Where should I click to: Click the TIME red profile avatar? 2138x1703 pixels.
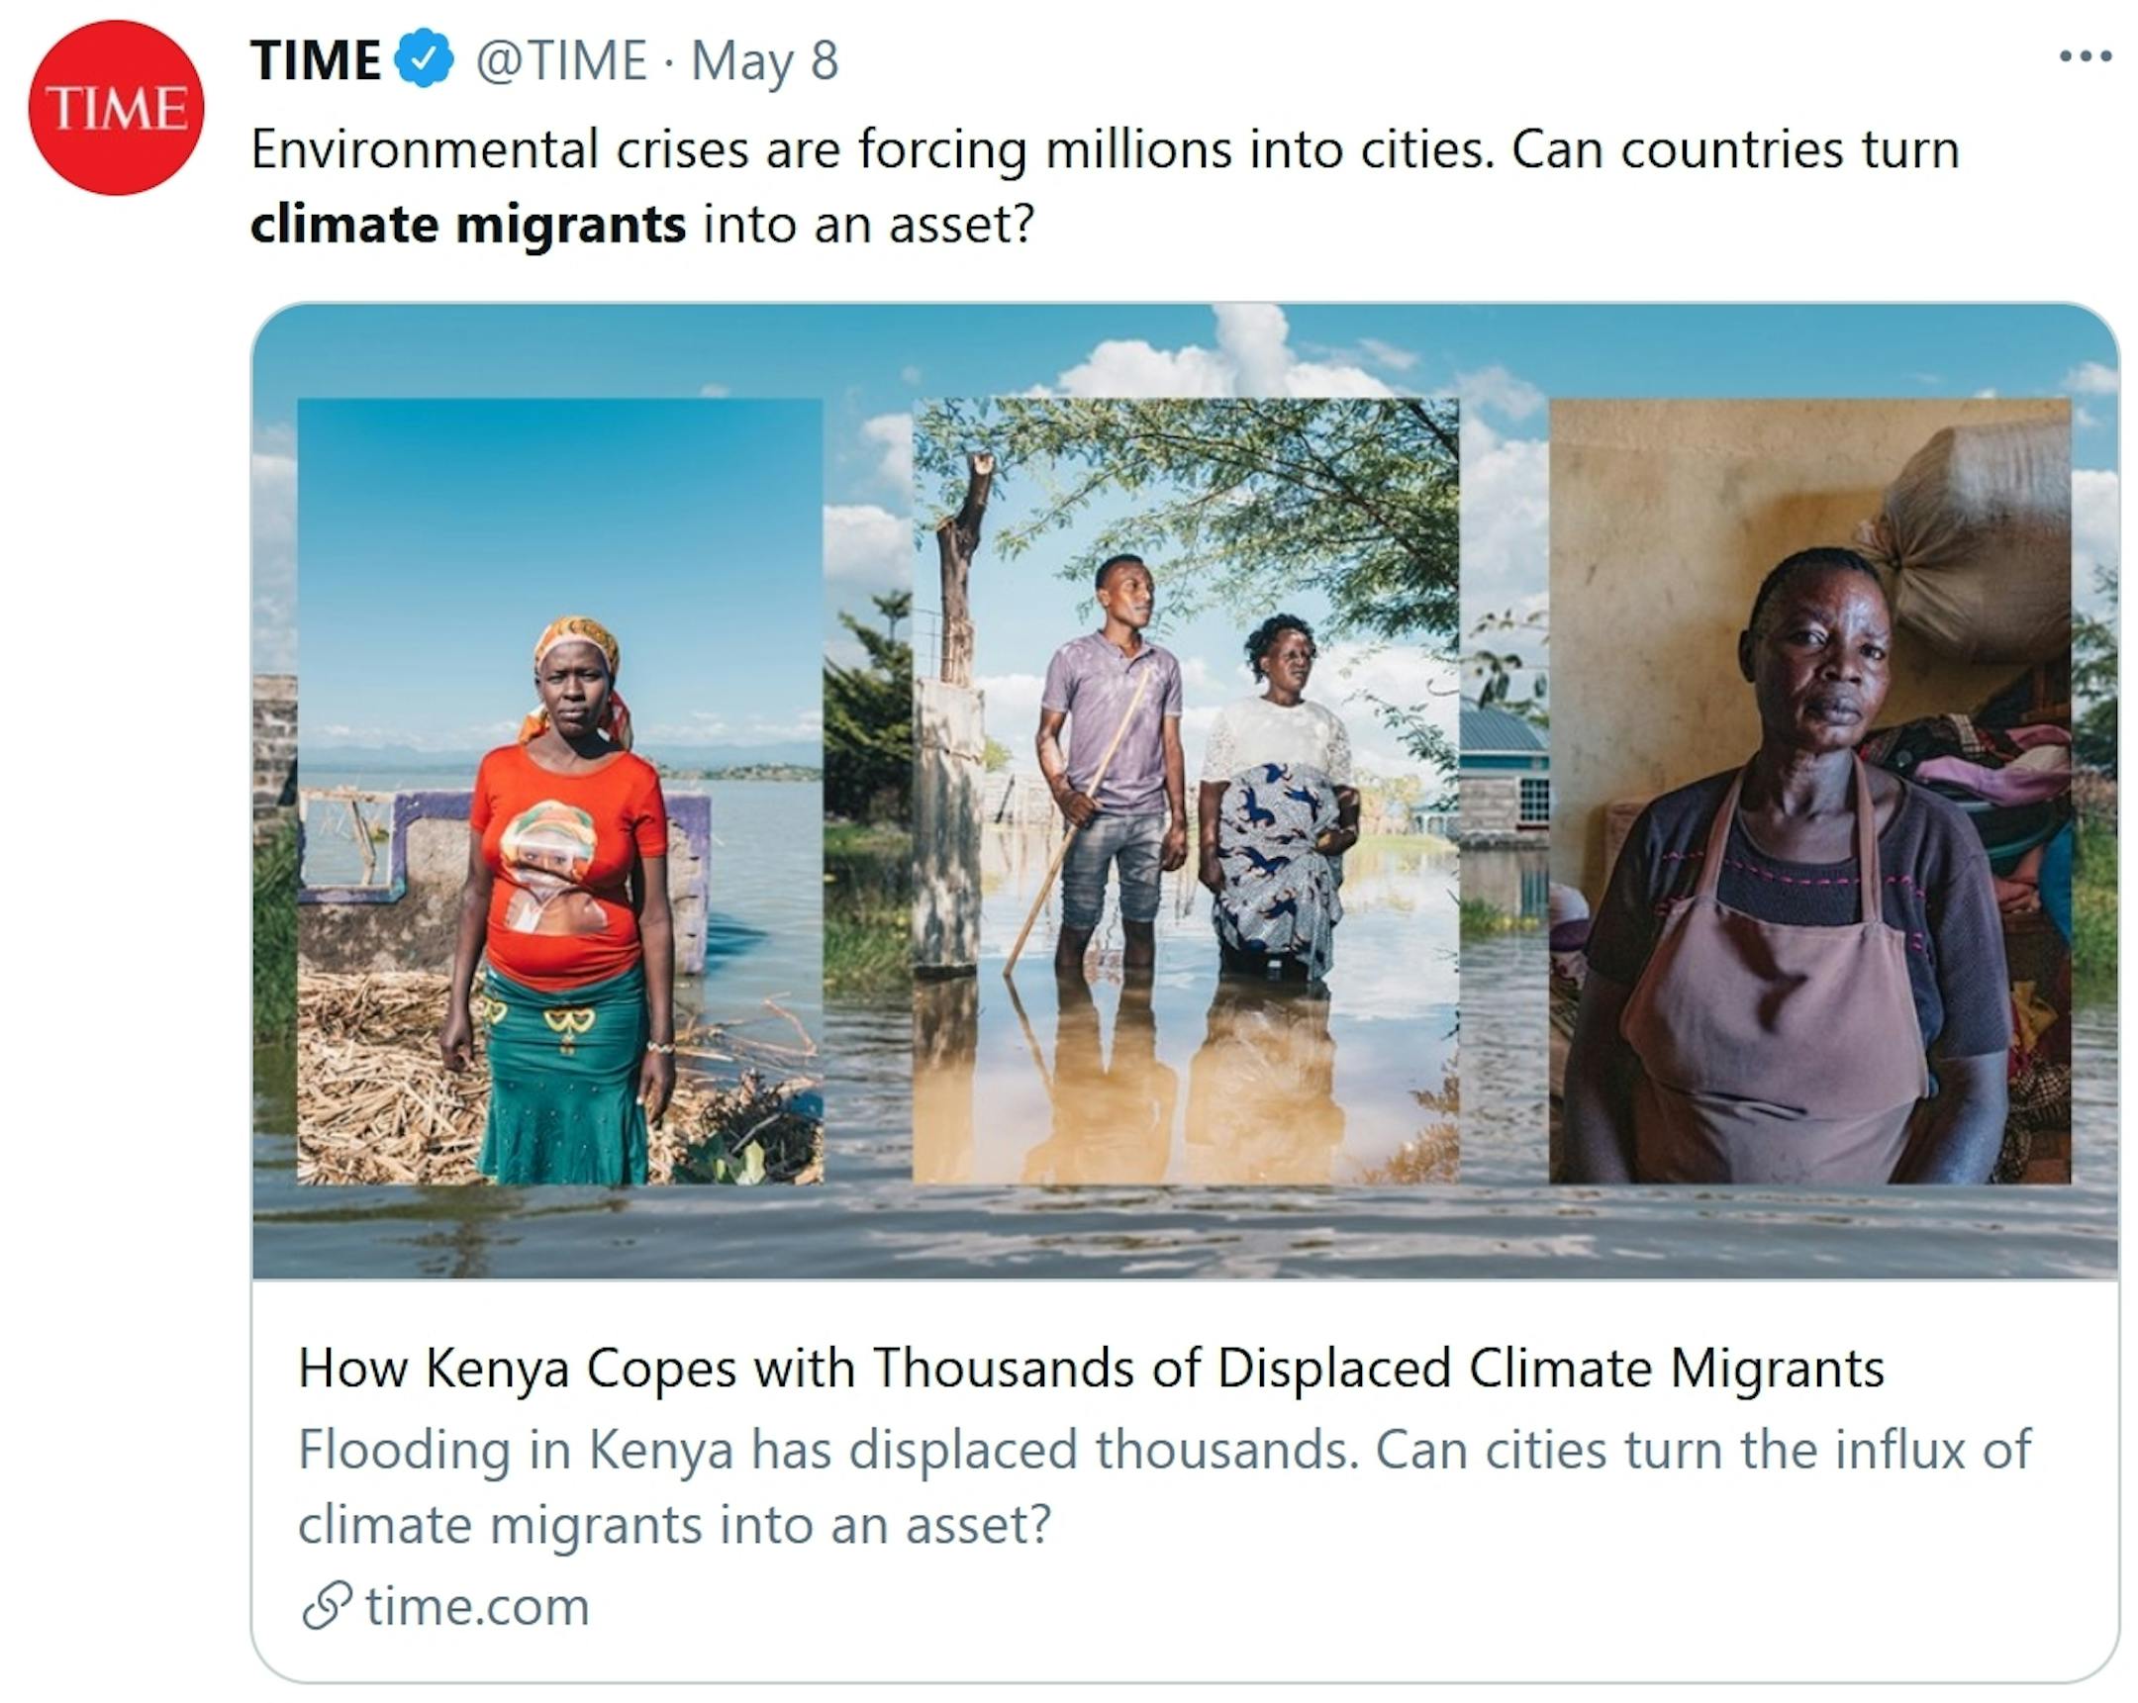click(116, 107)
